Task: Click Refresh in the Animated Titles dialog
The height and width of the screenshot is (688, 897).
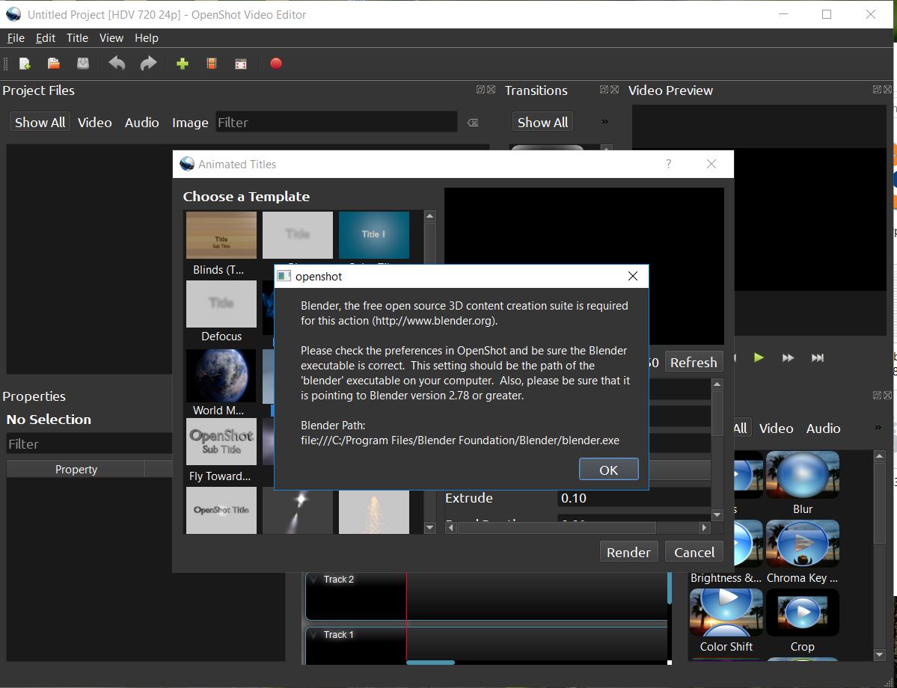Action: [x=693, y=361]
